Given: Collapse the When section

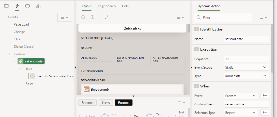Looking at the screenshot, I should [x=197, y=86].
